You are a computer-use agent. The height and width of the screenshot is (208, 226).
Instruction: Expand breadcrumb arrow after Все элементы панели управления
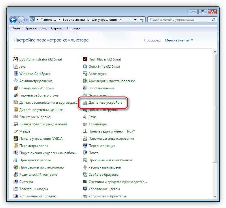click(x=120, y=20)
